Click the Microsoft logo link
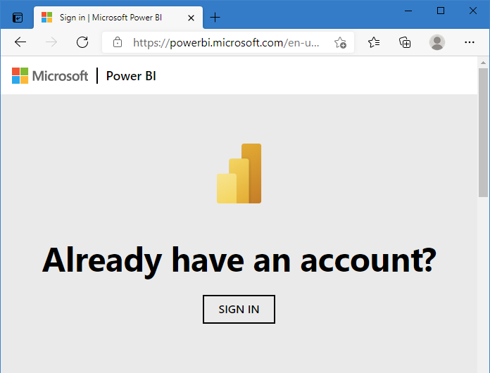Viewport: 490px width, 373px height. [x=50, y=75]
